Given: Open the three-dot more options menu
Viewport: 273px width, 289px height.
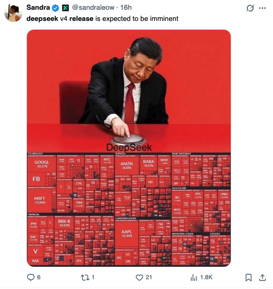Looking at the screenshot, I should coord(262,8).
